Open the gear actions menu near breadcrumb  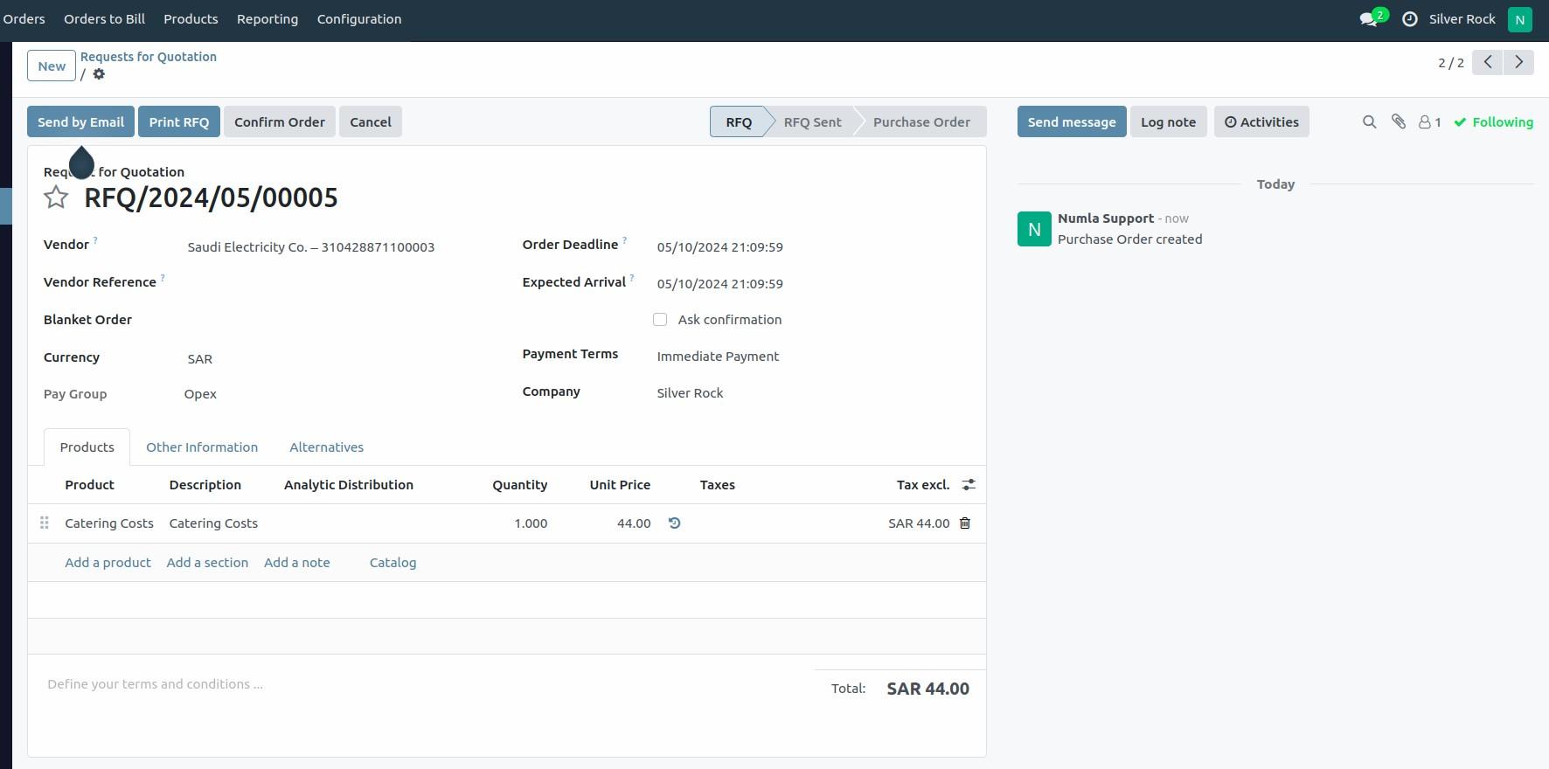[99, 74]
